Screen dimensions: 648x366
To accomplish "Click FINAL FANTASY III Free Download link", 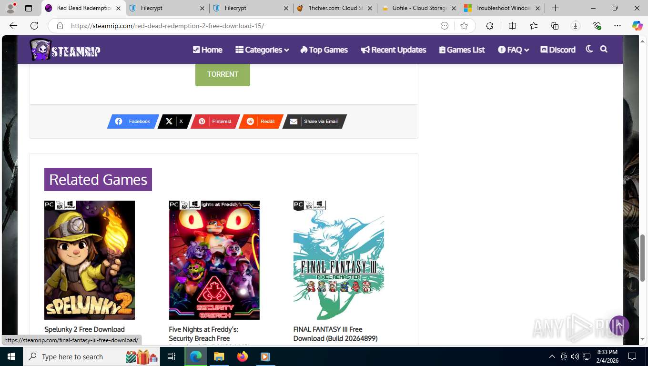I will [x=335, y=334].
